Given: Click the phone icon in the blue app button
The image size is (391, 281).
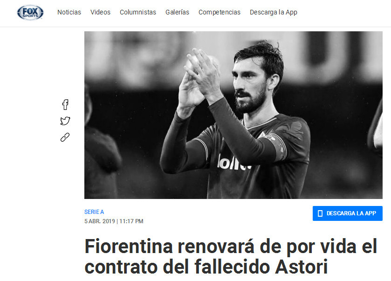Looking at the screenshot, I should (320, 213).
